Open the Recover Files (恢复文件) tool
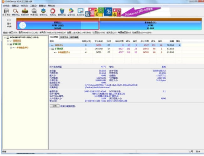Image resolution: width=204 pixels, height=156 pixels. click(x=25, y=12)
